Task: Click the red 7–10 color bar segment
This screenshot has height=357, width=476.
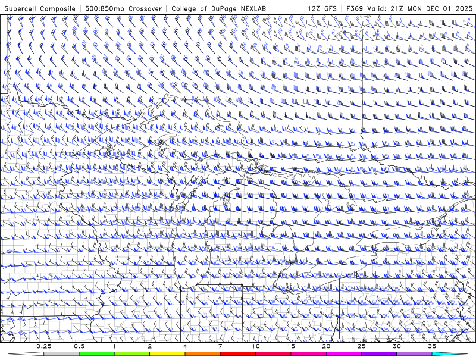Action: pos(238,354)
